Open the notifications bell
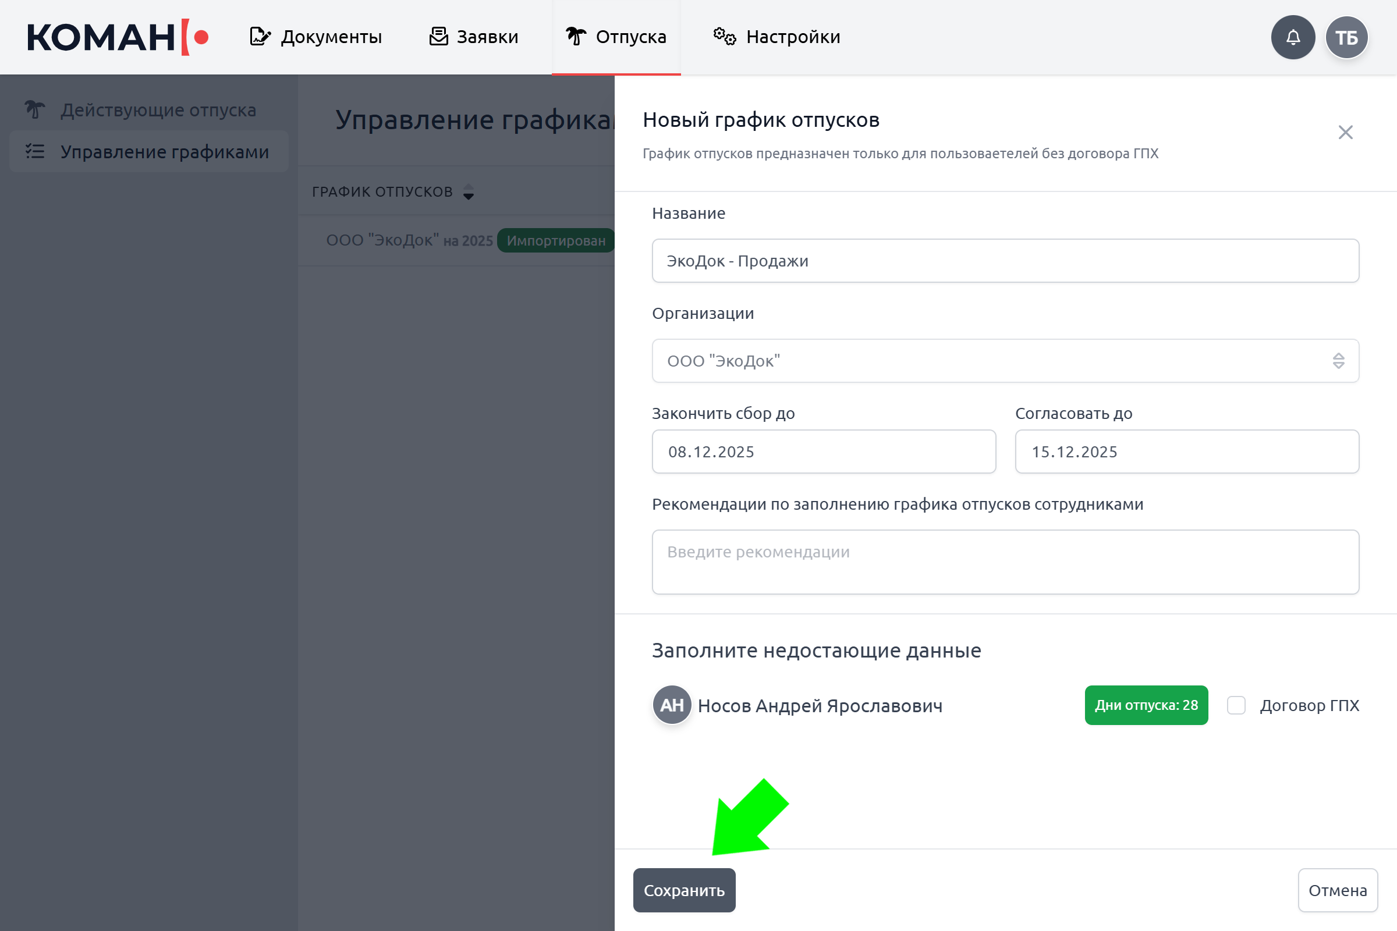Screen dimensions: 1397x931 [x=1293, y=37]
